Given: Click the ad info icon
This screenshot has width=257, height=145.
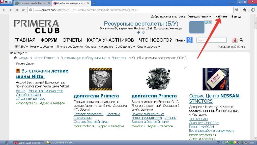Looking at the screenshot, I should click(x=206, y=22).
